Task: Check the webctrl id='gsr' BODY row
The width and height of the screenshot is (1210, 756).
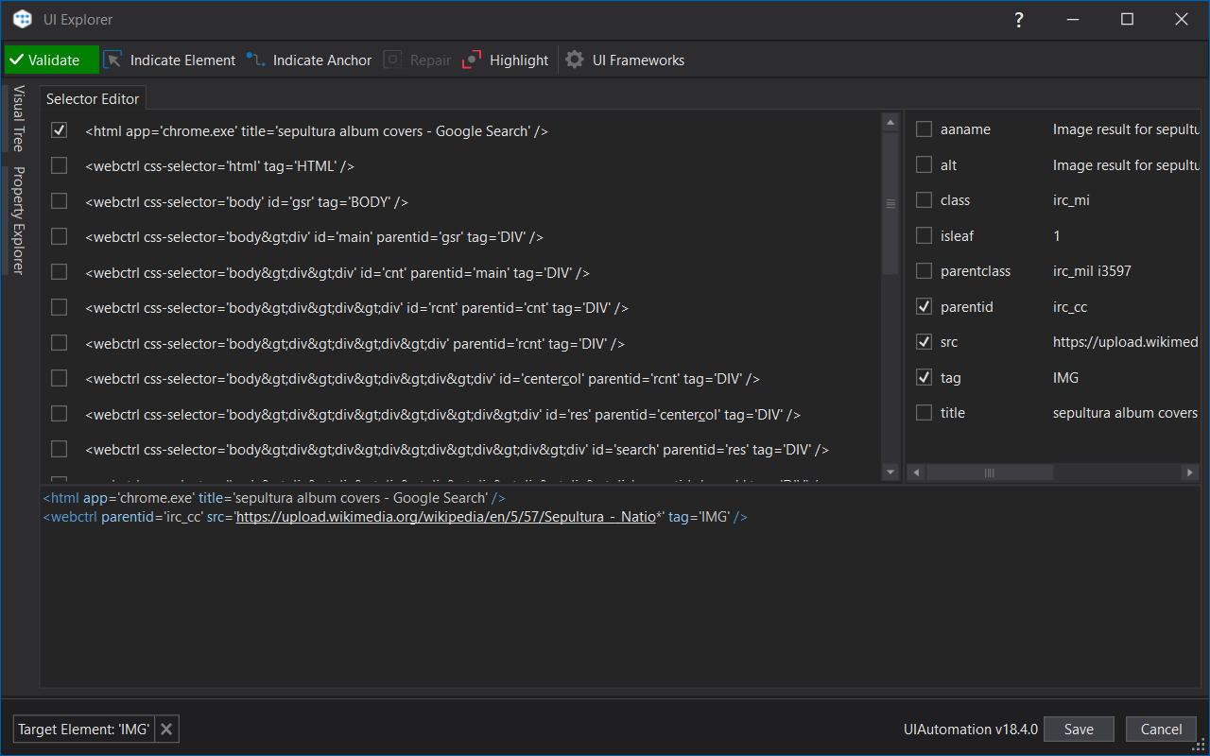Action: coord(60,201)
